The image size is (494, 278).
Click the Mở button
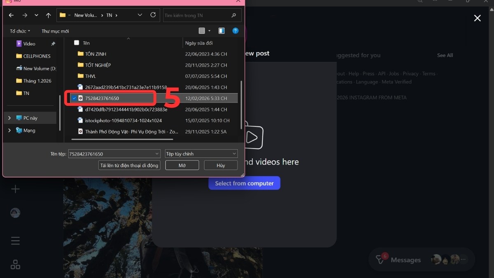pos(182,165)
